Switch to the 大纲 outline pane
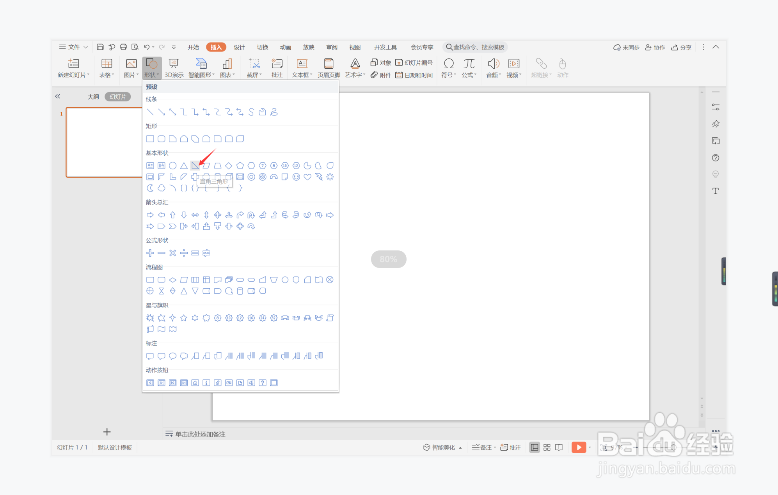 [93, 97]
